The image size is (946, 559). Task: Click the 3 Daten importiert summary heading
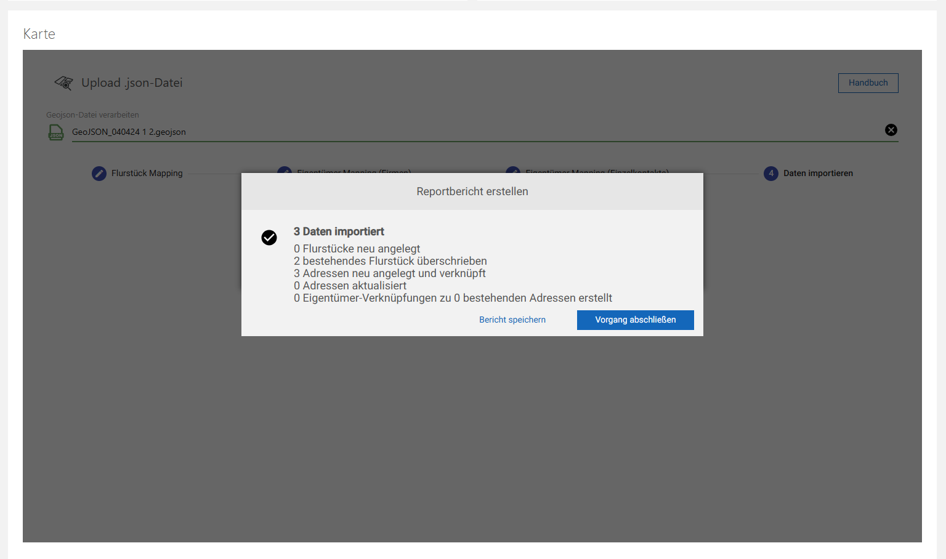[x=339, y=231]
